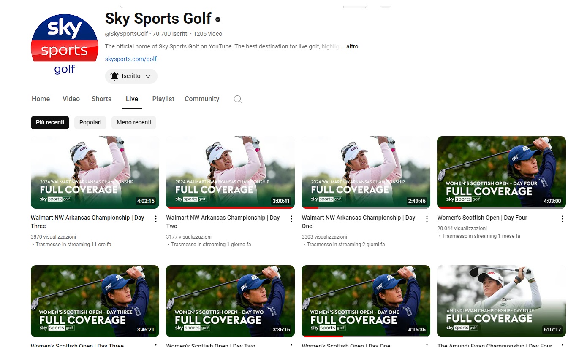Click the verified badge beside channel name
Viewport: 587px width, 347px height.
218,19
